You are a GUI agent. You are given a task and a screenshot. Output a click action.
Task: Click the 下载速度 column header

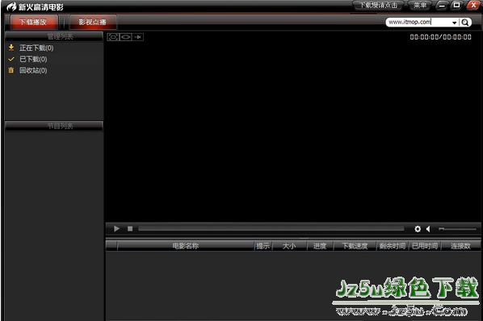(x=355, y=246)
